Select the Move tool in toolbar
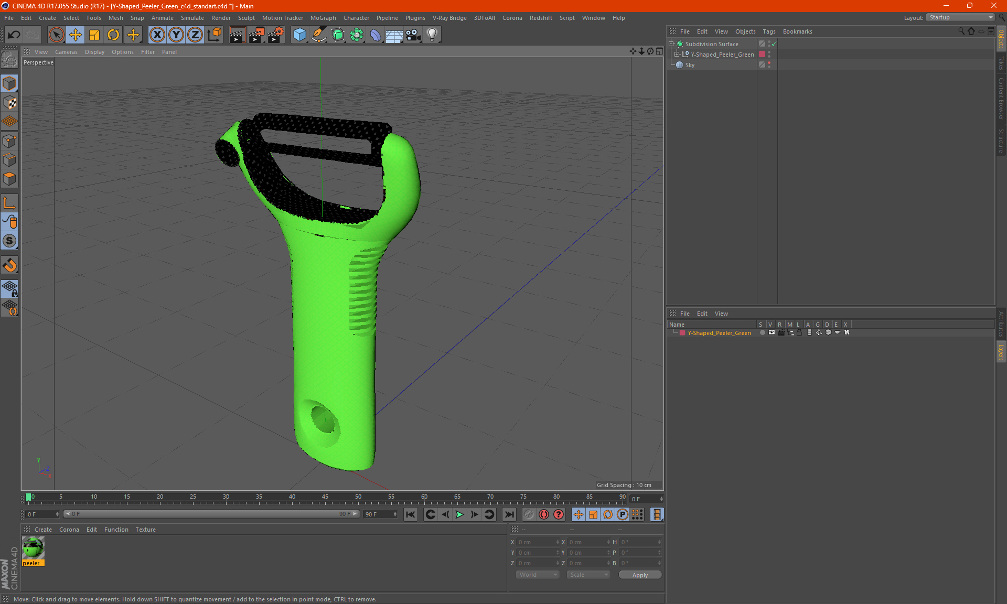The image size is (1007, 604). [x=76, y=35]
